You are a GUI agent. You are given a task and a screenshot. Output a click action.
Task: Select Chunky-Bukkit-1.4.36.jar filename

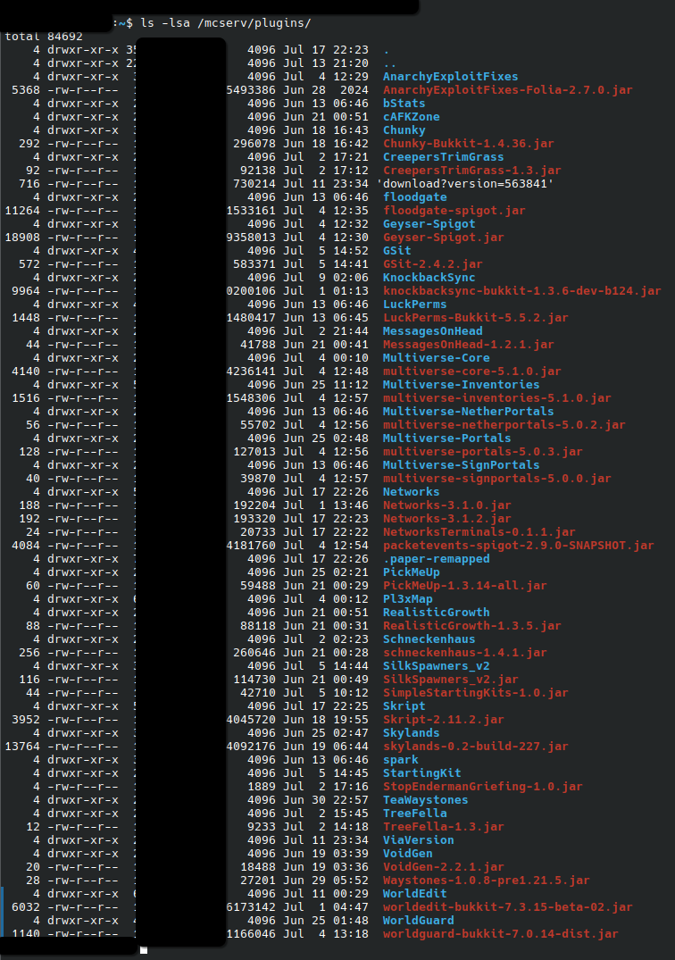(x=469, y=144)
